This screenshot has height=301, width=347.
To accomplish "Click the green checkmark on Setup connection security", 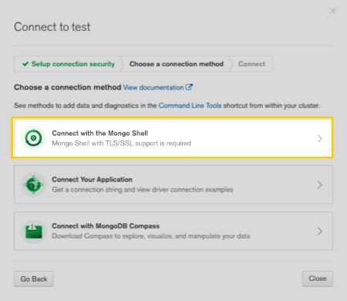I will click(x=25, y=64).
